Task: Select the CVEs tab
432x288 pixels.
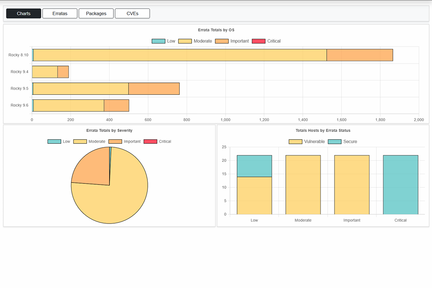Action: click(132, 13)
